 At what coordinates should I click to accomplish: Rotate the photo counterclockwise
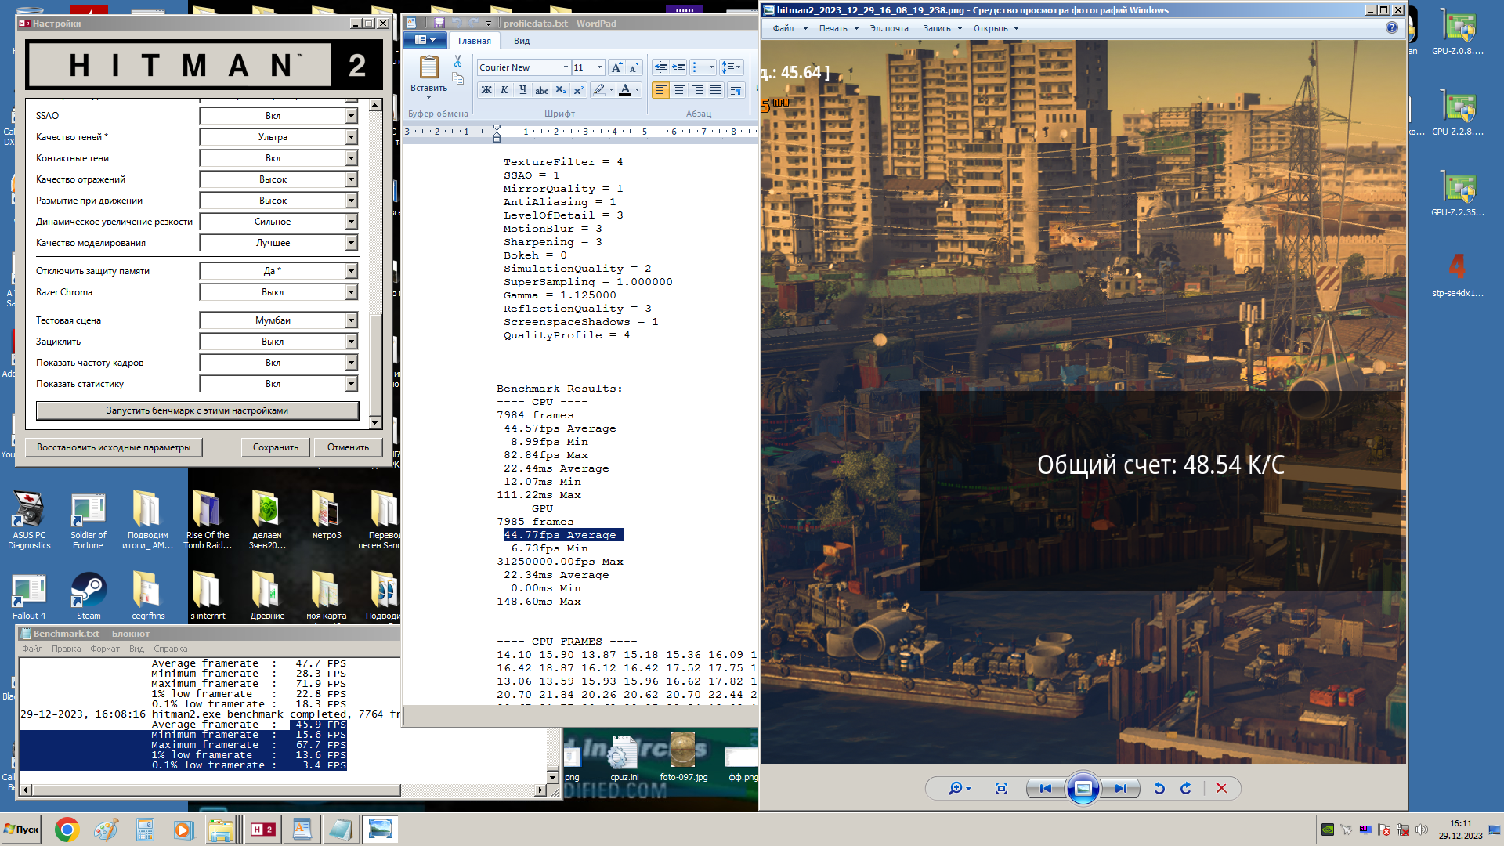pyautogui.click(x=1159, y=788)
